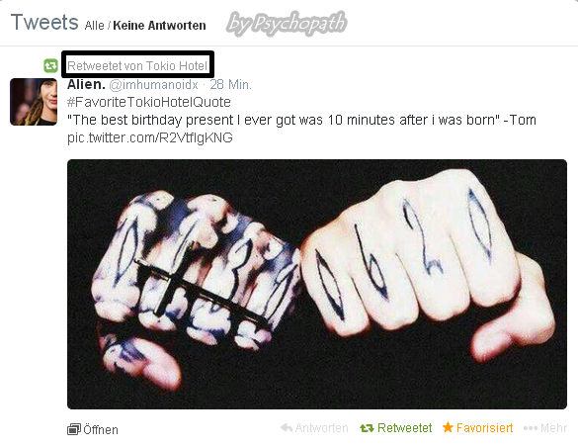Click the Alien. display name
The height and width of the screenshot is (448, 578).
point(86,84)
